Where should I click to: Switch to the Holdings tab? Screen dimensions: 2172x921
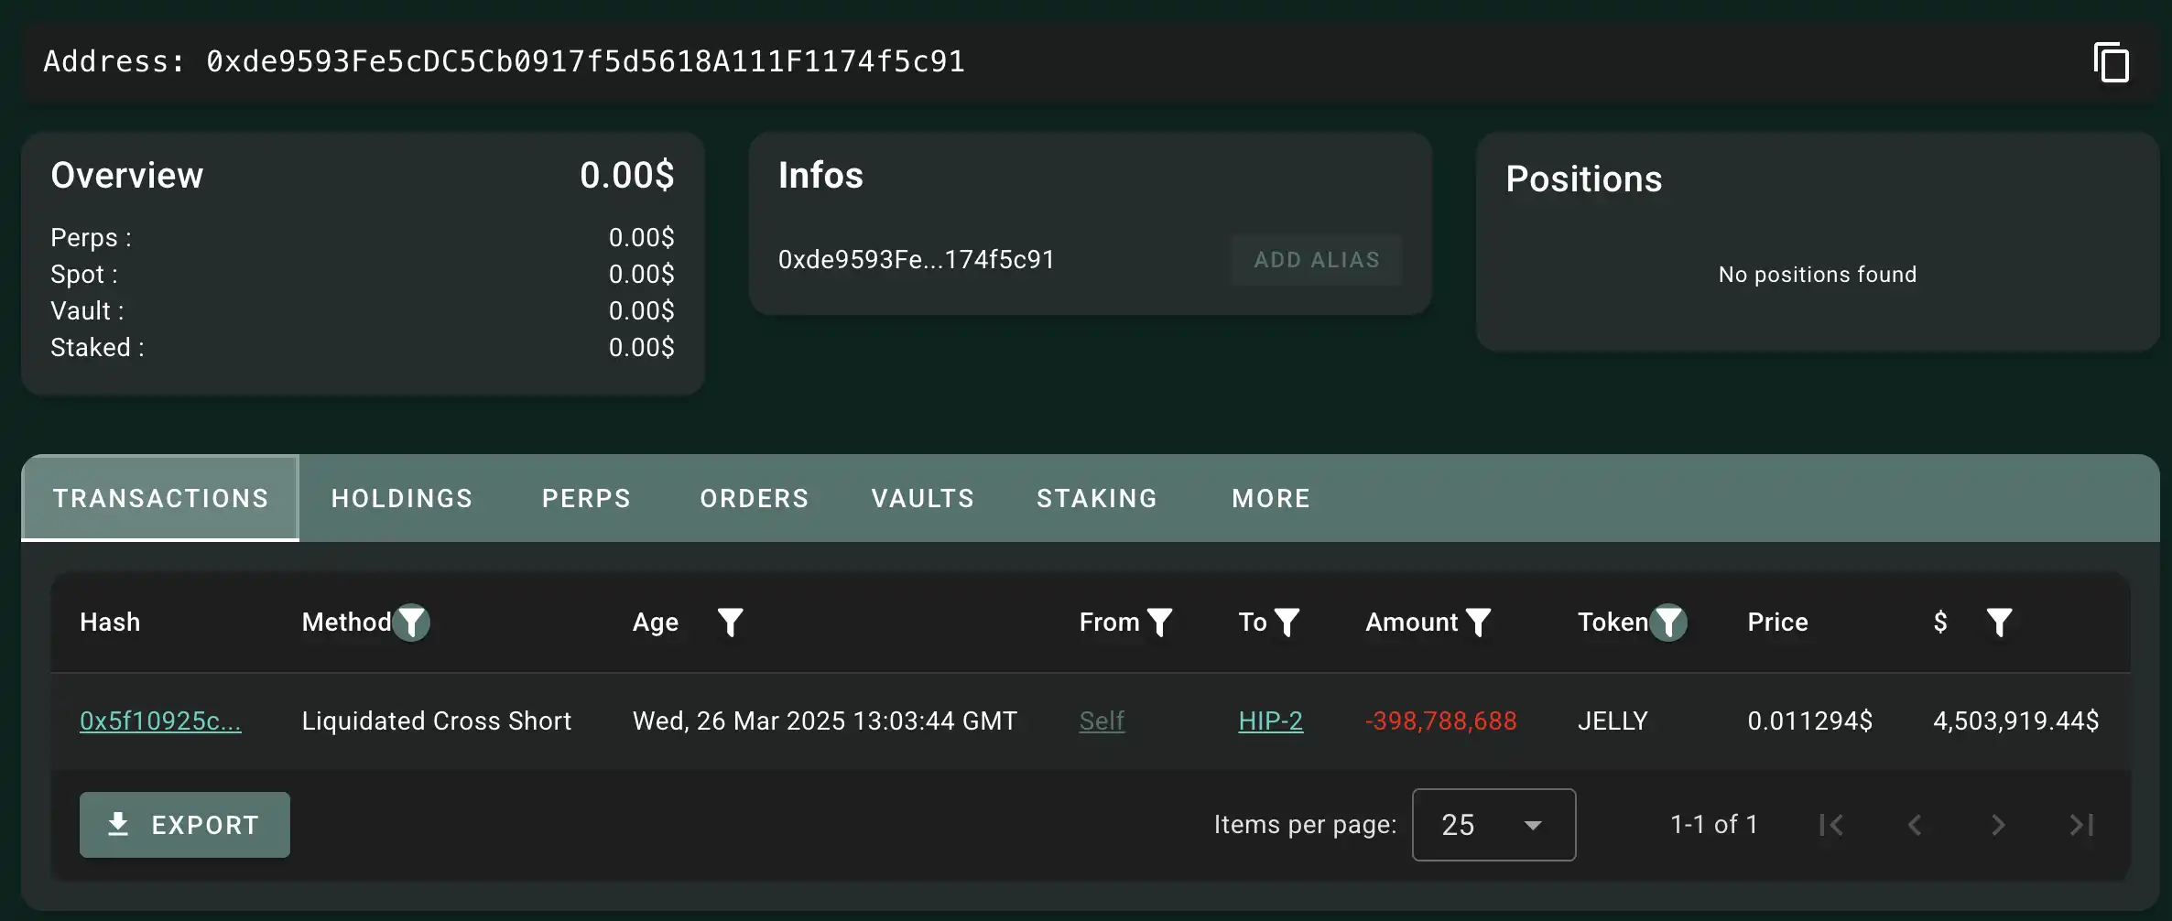click(402, 498)
